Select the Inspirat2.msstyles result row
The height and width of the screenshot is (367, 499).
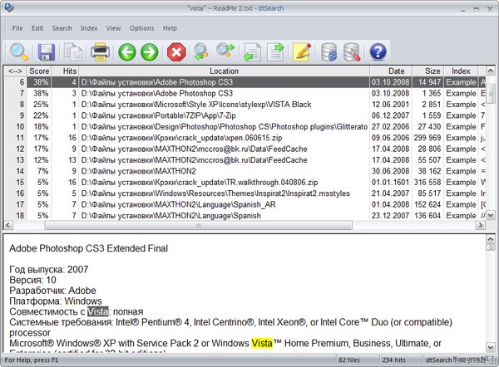[245, 193]
